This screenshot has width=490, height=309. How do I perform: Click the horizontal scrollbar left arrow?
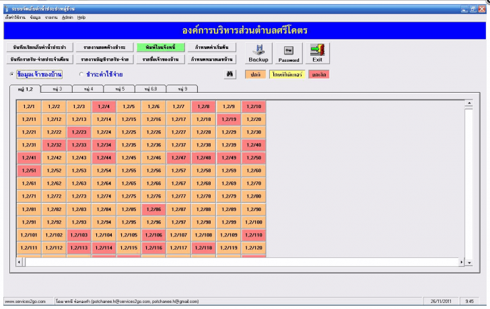tap(20, 262)
